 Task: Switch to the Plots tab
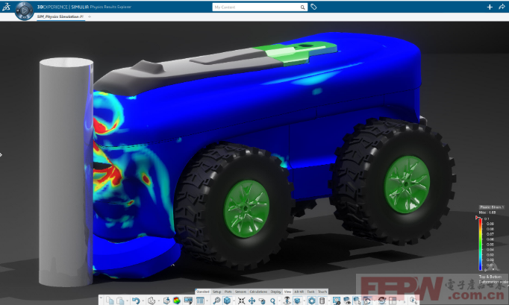coord(228,292)
